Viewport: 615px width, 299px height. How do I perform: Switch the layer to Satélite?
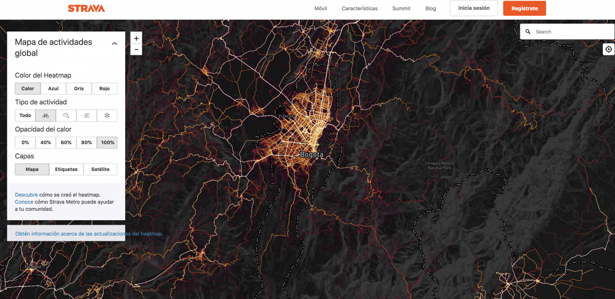tap(100, 169)
